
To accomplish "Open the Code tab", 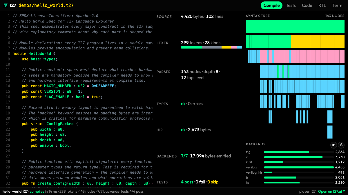I will tap(307, 5).
